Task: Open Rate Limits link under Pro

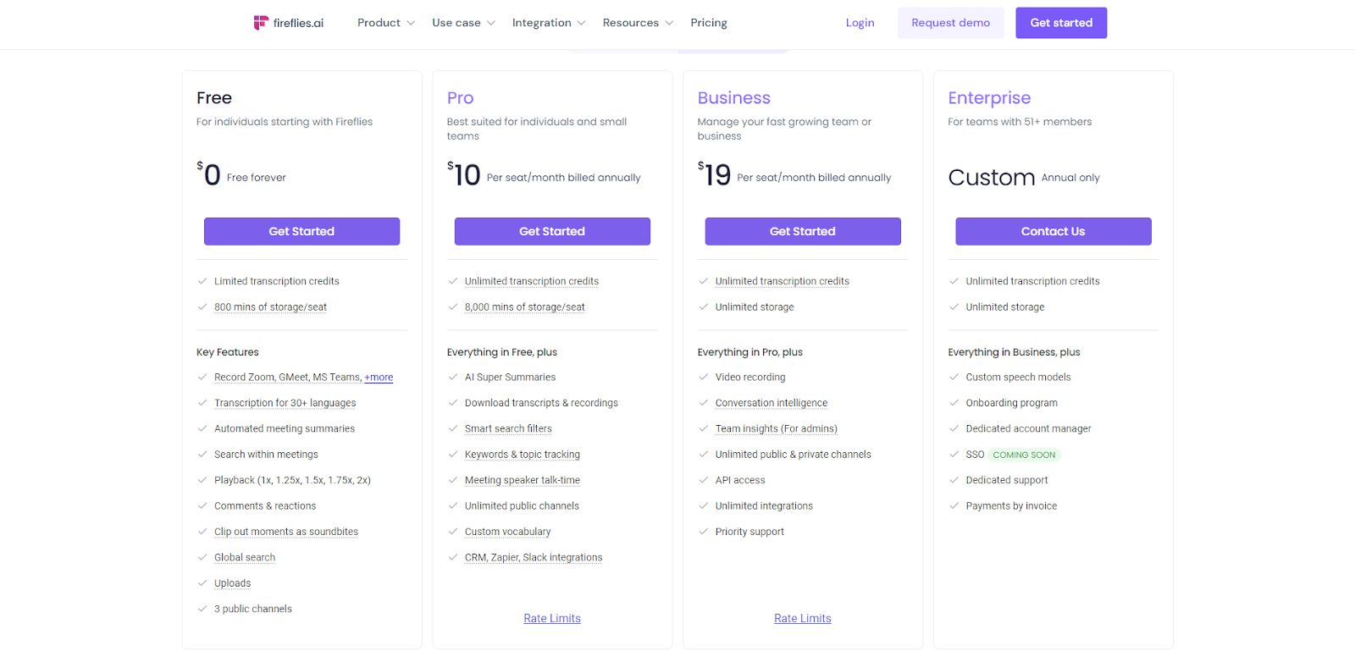Action: (552, 619)
